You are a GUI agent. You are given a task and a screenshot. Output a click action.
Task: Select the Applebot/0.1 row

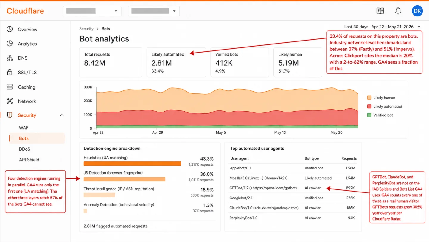293,168
